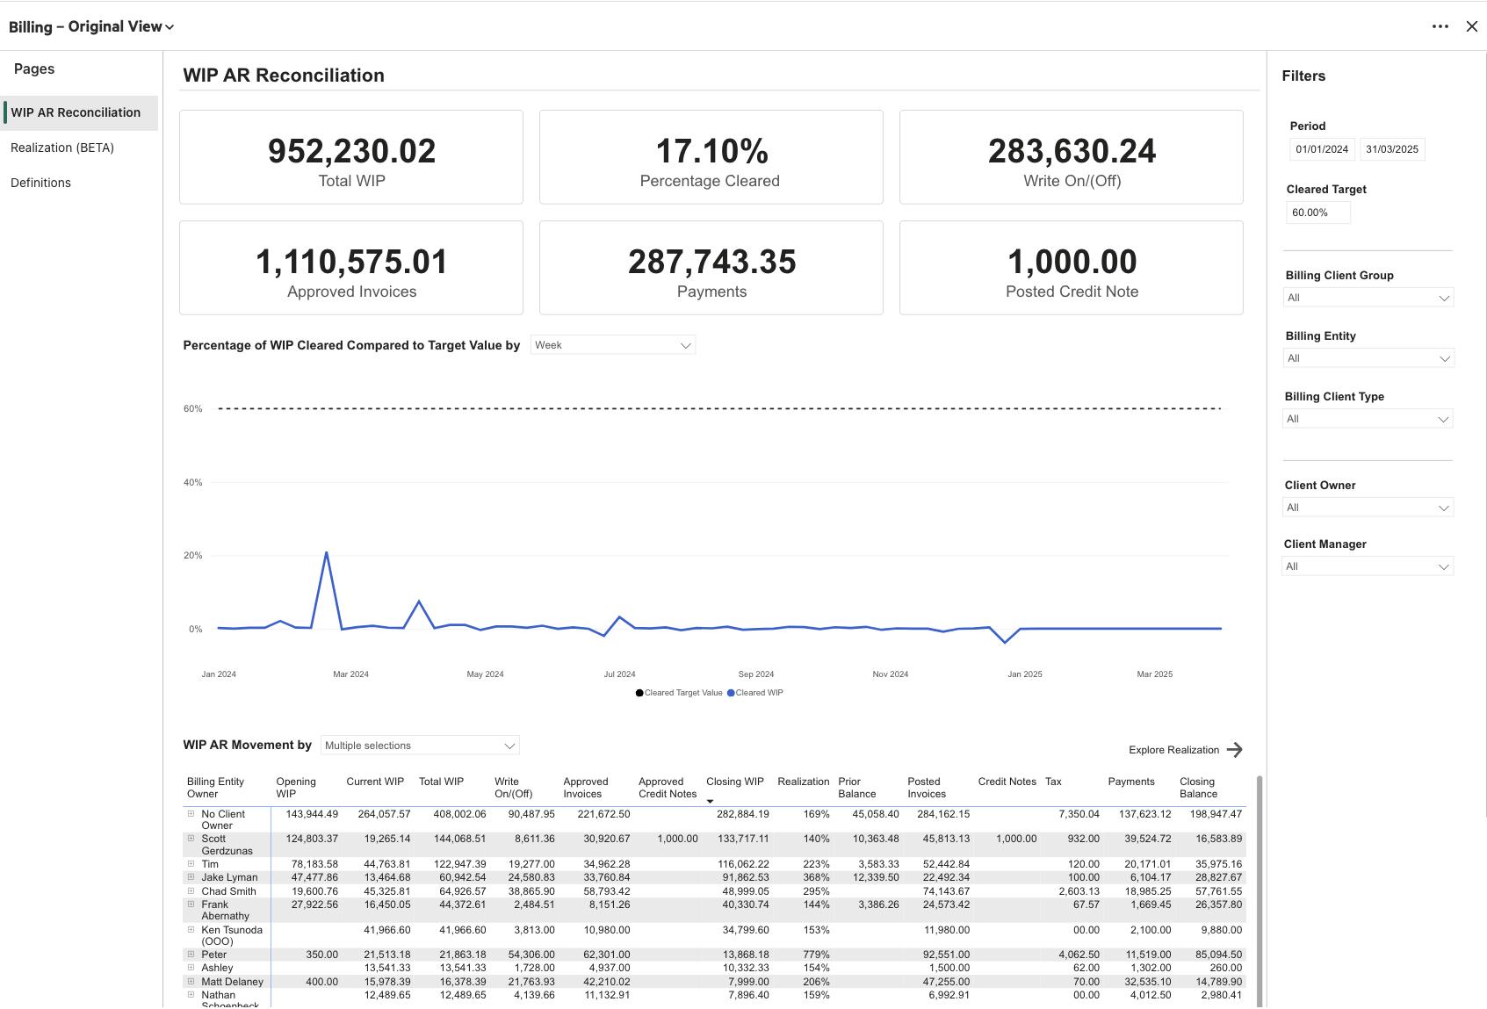Open the Multiple selections dropdown for WIP AR Movement
This screenshot has width=1487, height=1009.
[x=419, y=745]
